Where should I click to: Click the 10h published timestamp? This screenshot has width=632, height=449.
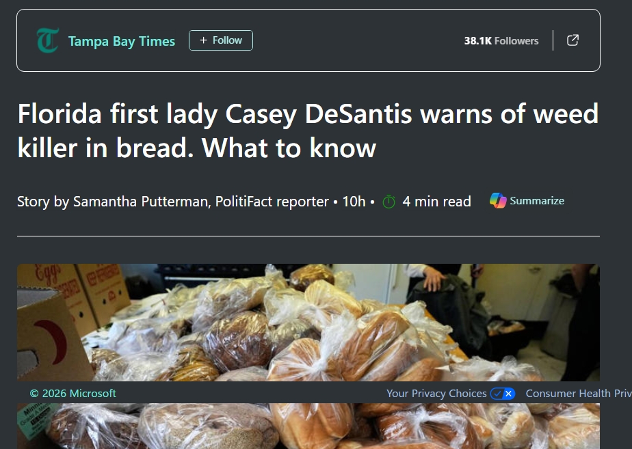[x=354, y=202]
